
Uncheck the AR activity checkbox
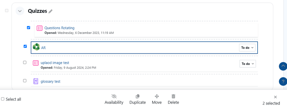(25, 46)
